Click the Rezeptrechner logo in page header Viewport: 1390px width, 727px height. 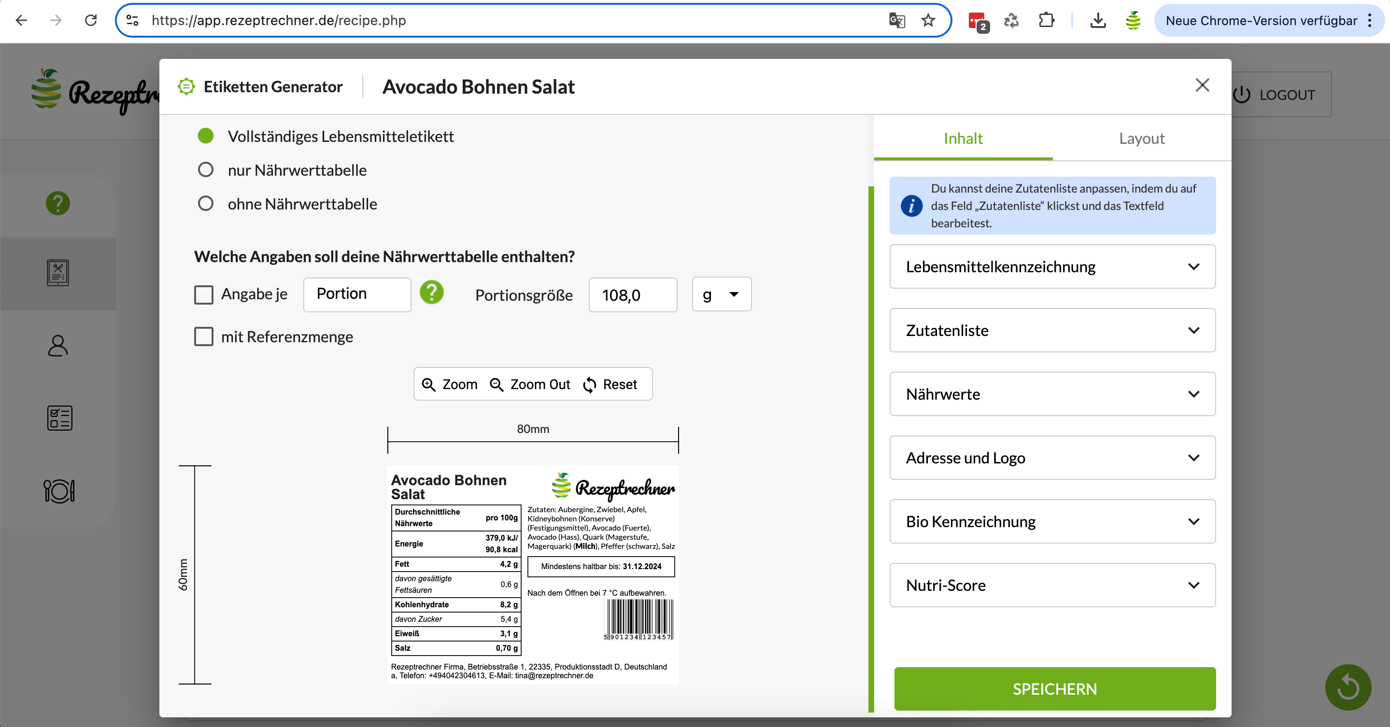click(95, 92)
